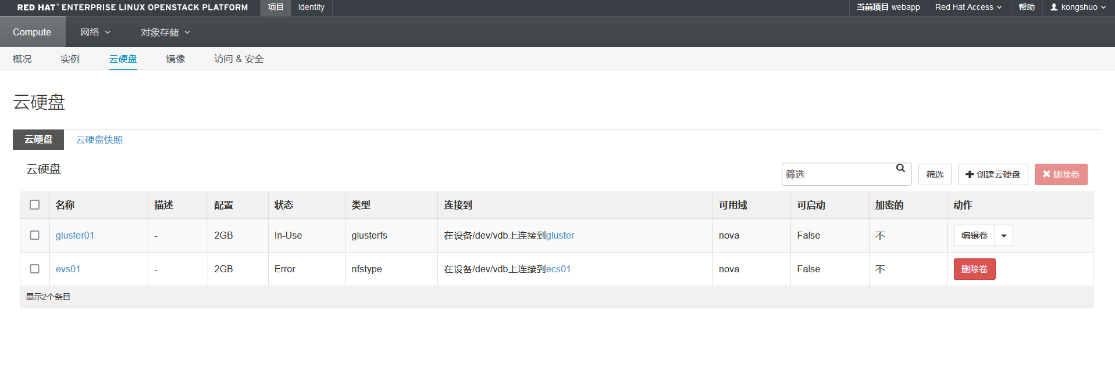
Task: Check the evs01 row checkbox
Action: pos(35,269)
